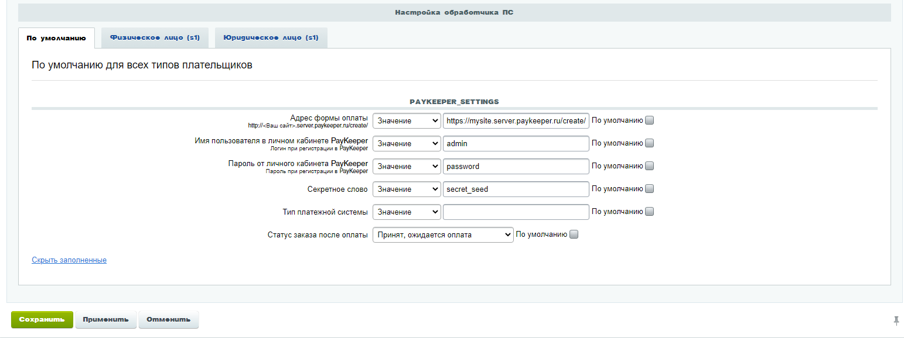
Task: Mark default checkbox for payment system type
Action: (x=649, y=212)
